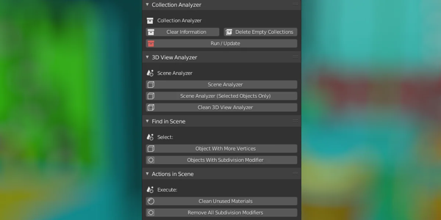Collapse the Actions in Scene panel
The height and width of the screenshot is (220, 441).
(147, 174)
